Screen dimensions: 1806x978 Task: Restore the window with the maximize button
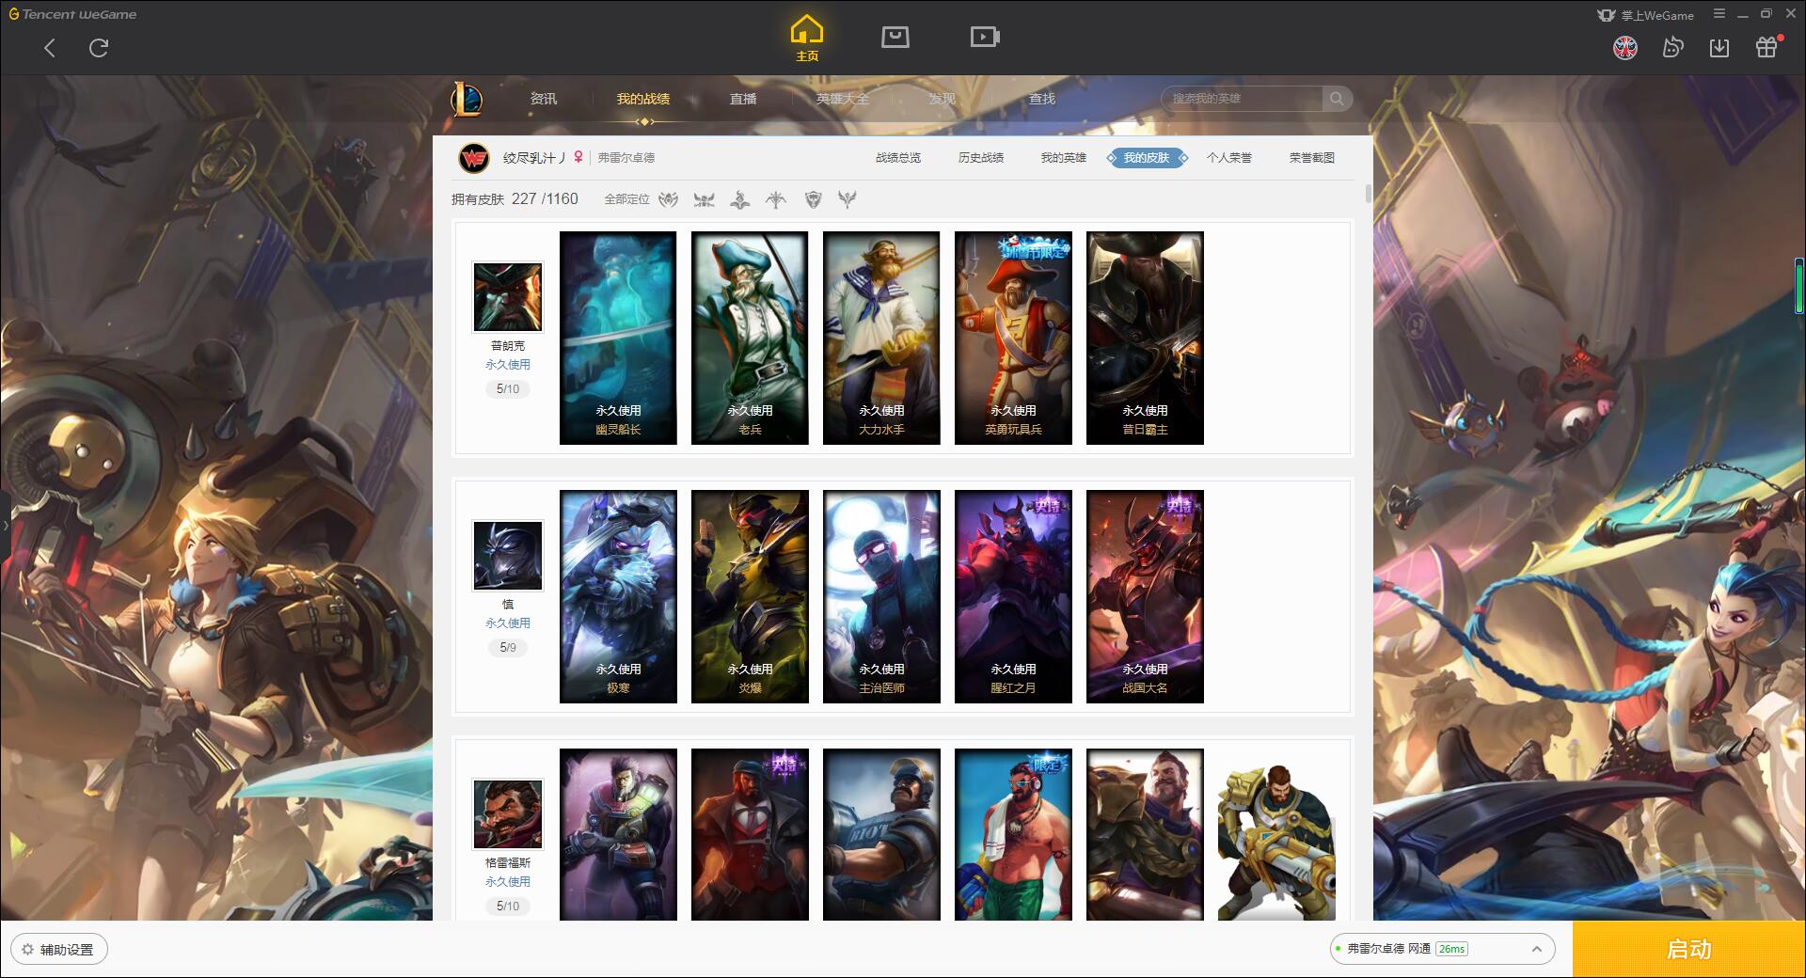click(x=1766, y=14)
